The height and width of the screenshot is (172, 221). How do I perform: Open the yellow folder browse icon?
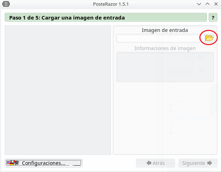[x=209, y=38]
